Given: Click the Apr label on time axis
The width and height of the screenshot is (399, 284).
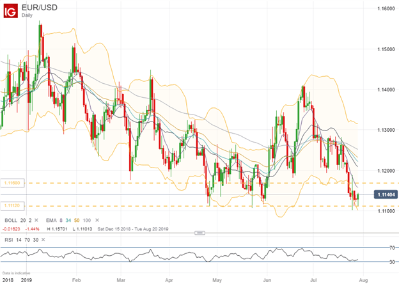Looking at the screenshot, I should tap(169, 280).
